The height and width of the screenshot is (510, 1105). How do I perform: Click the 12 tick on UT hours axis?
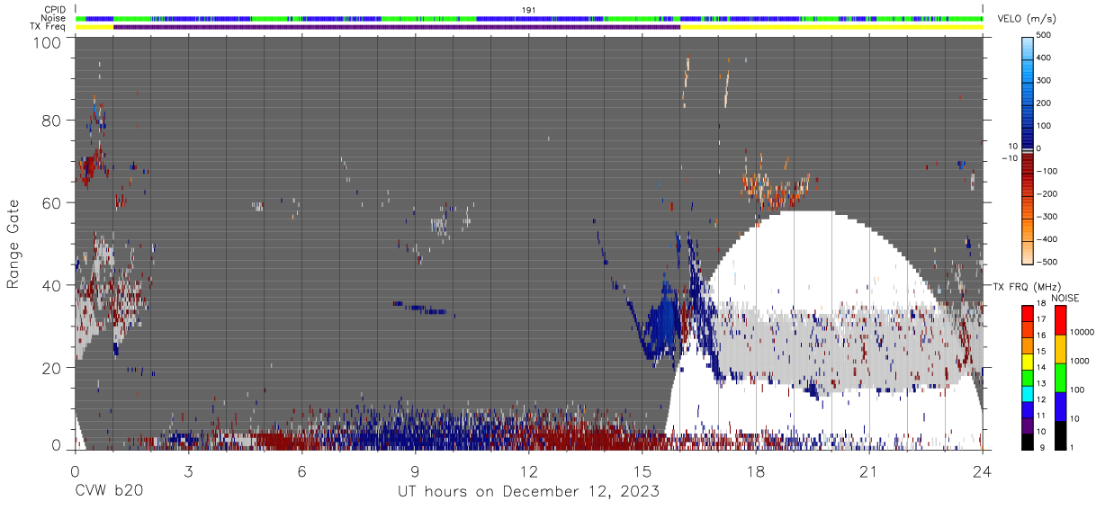[529, 471]
